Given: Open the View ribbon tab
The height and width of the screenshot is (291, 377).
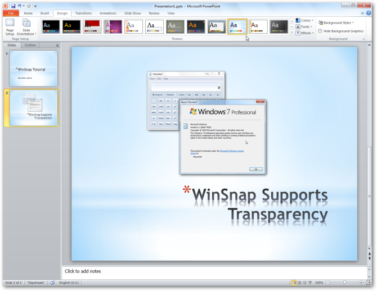Looking at the screenshot, I should [171, 13].
